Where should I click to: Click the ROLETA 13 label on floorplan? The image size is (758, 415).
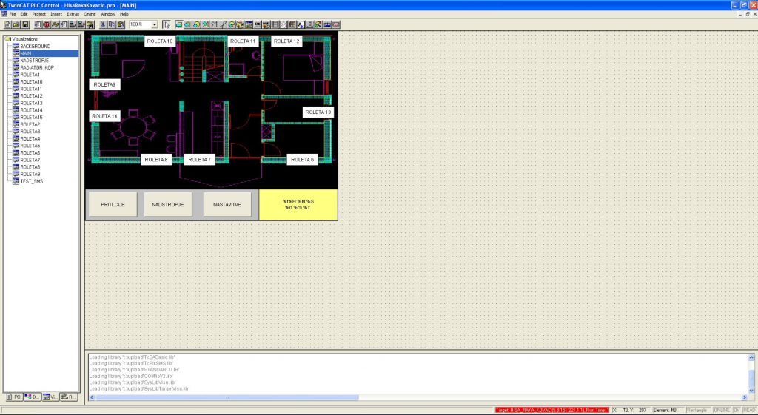click(x=319, y=112)
